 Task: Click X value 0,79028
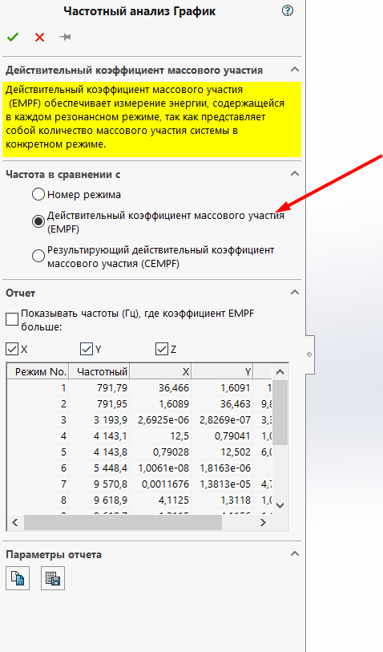(160, 452)
